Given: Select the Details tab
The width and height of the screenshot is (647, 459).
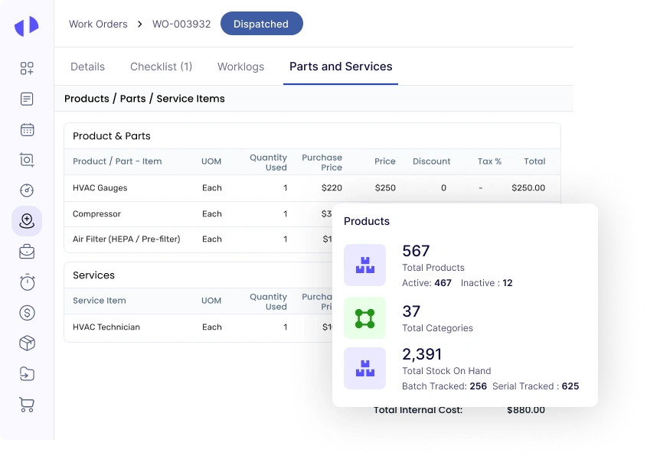Looking at the screenshot, I should click(87, 67).
